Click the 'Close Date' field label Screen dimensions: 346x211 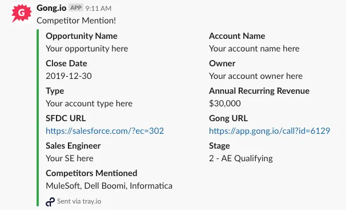(x=66, y=63)
